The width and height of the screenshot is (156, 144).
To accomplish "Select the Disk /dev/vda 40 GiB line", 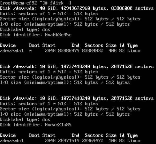I will (77, 8).
